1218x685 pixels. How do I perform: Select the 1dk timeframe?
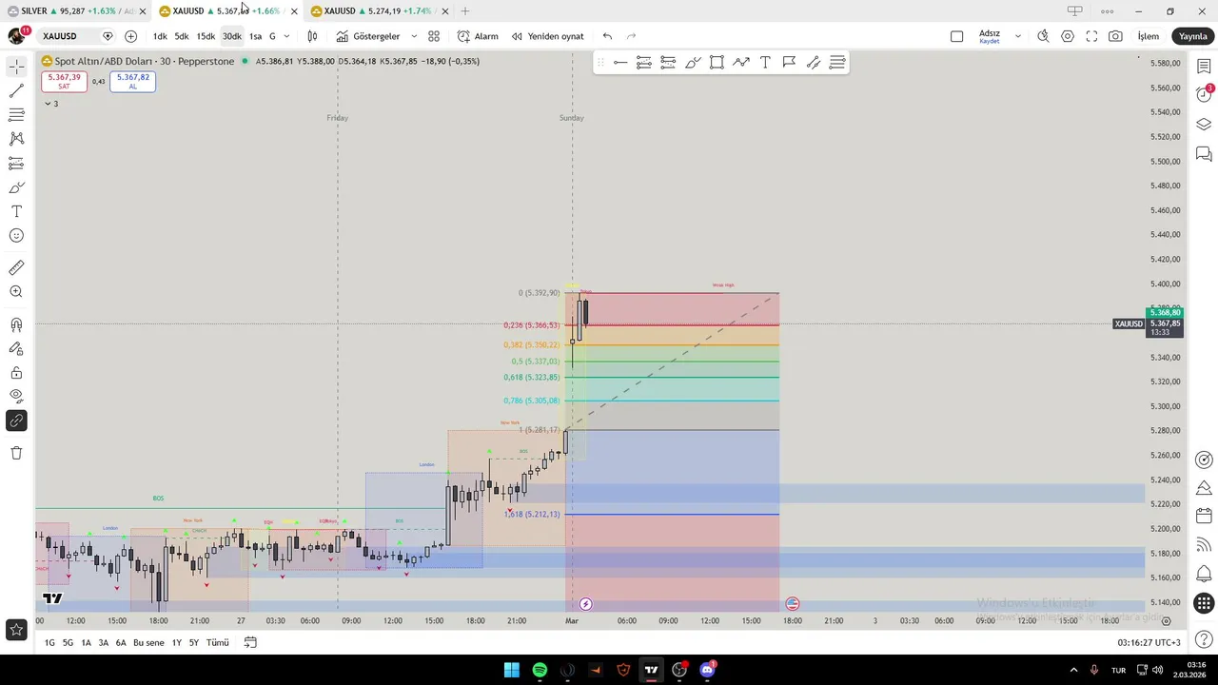click(x=160, y=36)
